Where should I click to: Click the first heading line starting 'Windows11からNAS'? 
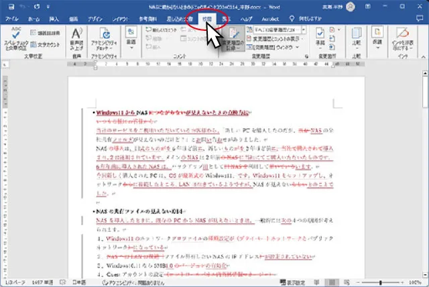[172, 113]
